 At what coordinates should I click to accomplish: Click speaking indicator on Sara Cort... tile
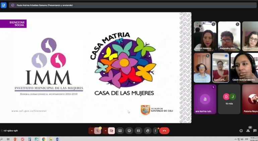pyautogui.click(x=226, y=56)
